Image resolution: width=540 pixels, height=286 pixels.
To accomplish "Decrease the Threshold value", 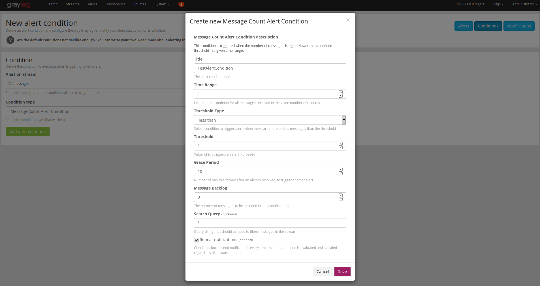I will click(340, 147).
